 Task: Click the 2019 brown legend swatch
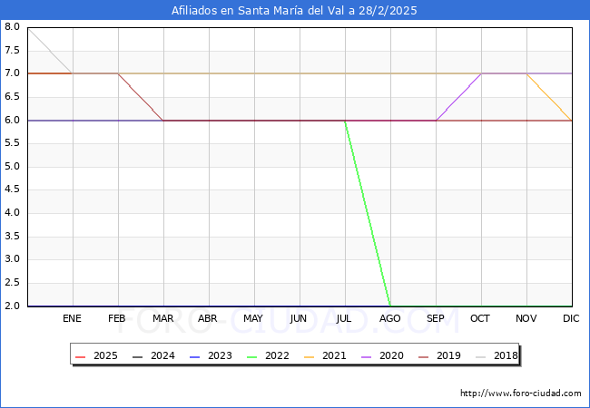coord(424,356)
